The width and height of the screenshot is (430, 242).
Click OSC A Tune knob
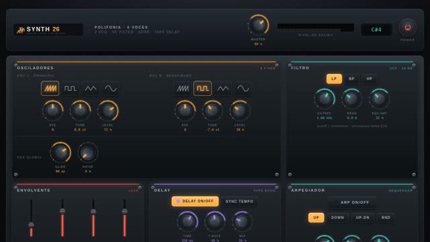tap(80, 110)
